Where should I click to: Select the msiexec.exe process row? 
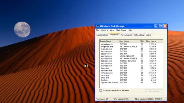coord(131,49)
